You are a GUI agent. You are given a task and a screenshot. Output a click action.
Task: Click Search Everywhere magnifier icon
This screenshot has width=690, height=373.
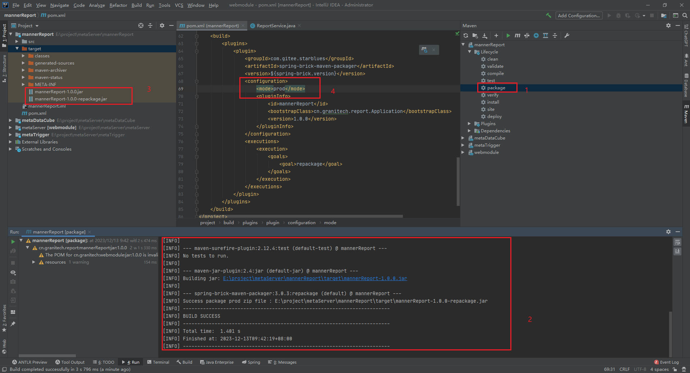685,15
